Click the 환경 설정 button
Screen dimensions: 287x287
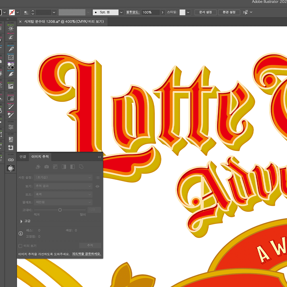coord(229,12)
